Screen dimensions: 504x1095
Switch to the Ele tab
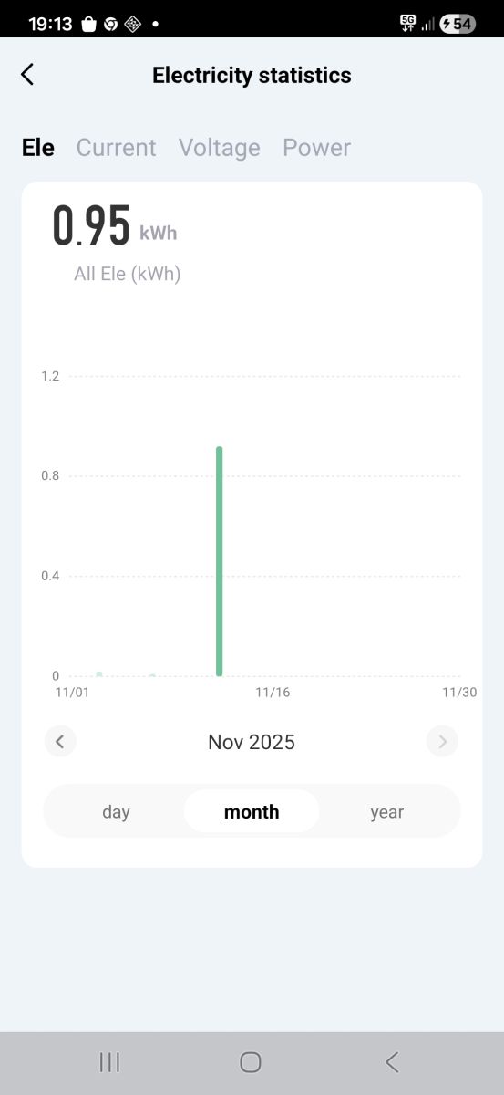point(38,148)
